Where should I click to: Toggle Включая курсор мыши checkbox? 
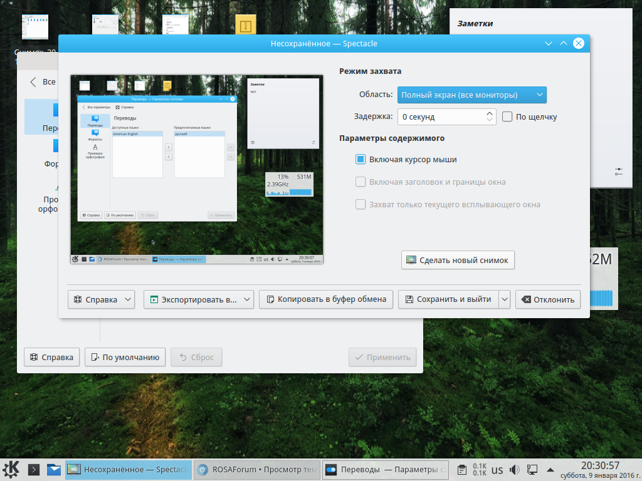pos(360,160)
